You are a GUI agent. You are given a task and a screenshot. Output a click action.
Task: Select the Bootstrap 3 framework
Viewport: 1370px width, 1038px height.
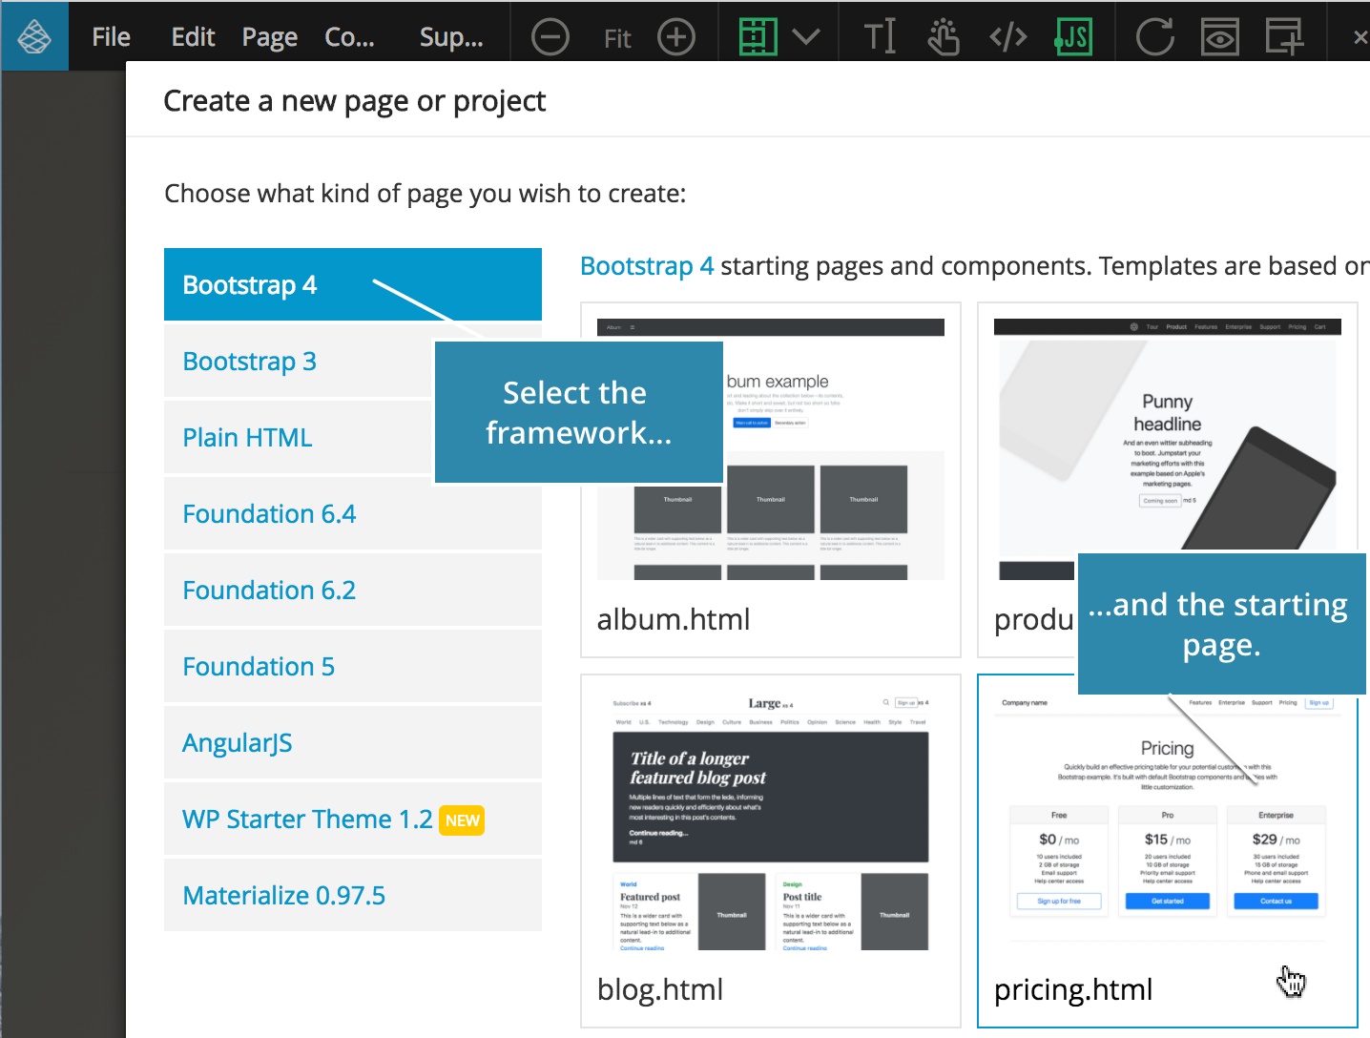click(x=353, y=361)
